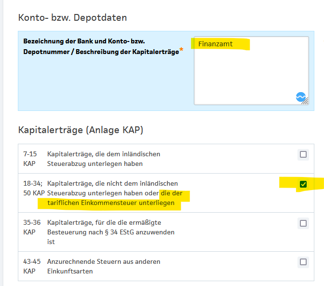Screen dimensions: 324x286
Task: Click the orange required-field asterisk
Action: tap(181, 50)
